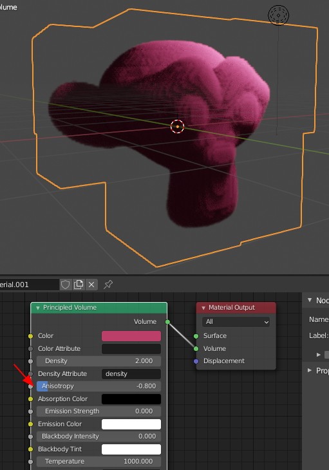Click the new material duplicate icon
The height and width of the screenshot is (470, 329).
coord(79,285)
